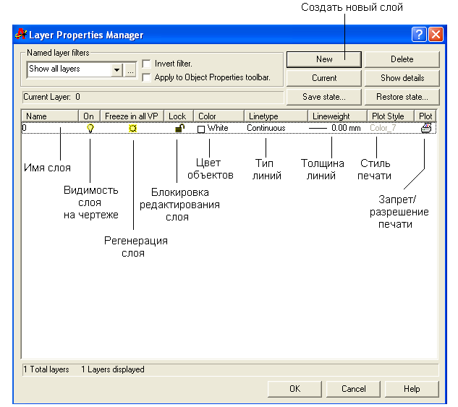Screen dimensions: 458x407
Task: Click the Delete button
Action: 402,59
